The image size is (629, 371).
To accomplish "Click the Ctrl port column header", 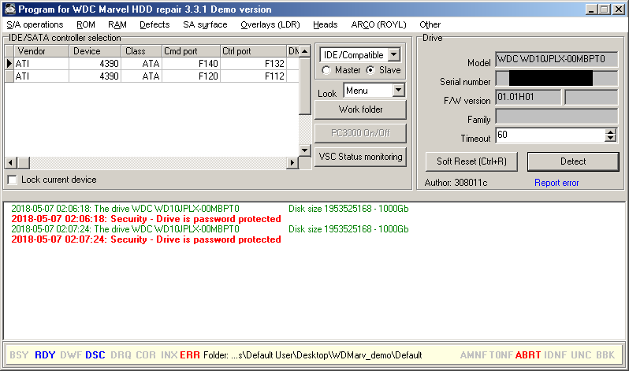I will tap(253, 51).
